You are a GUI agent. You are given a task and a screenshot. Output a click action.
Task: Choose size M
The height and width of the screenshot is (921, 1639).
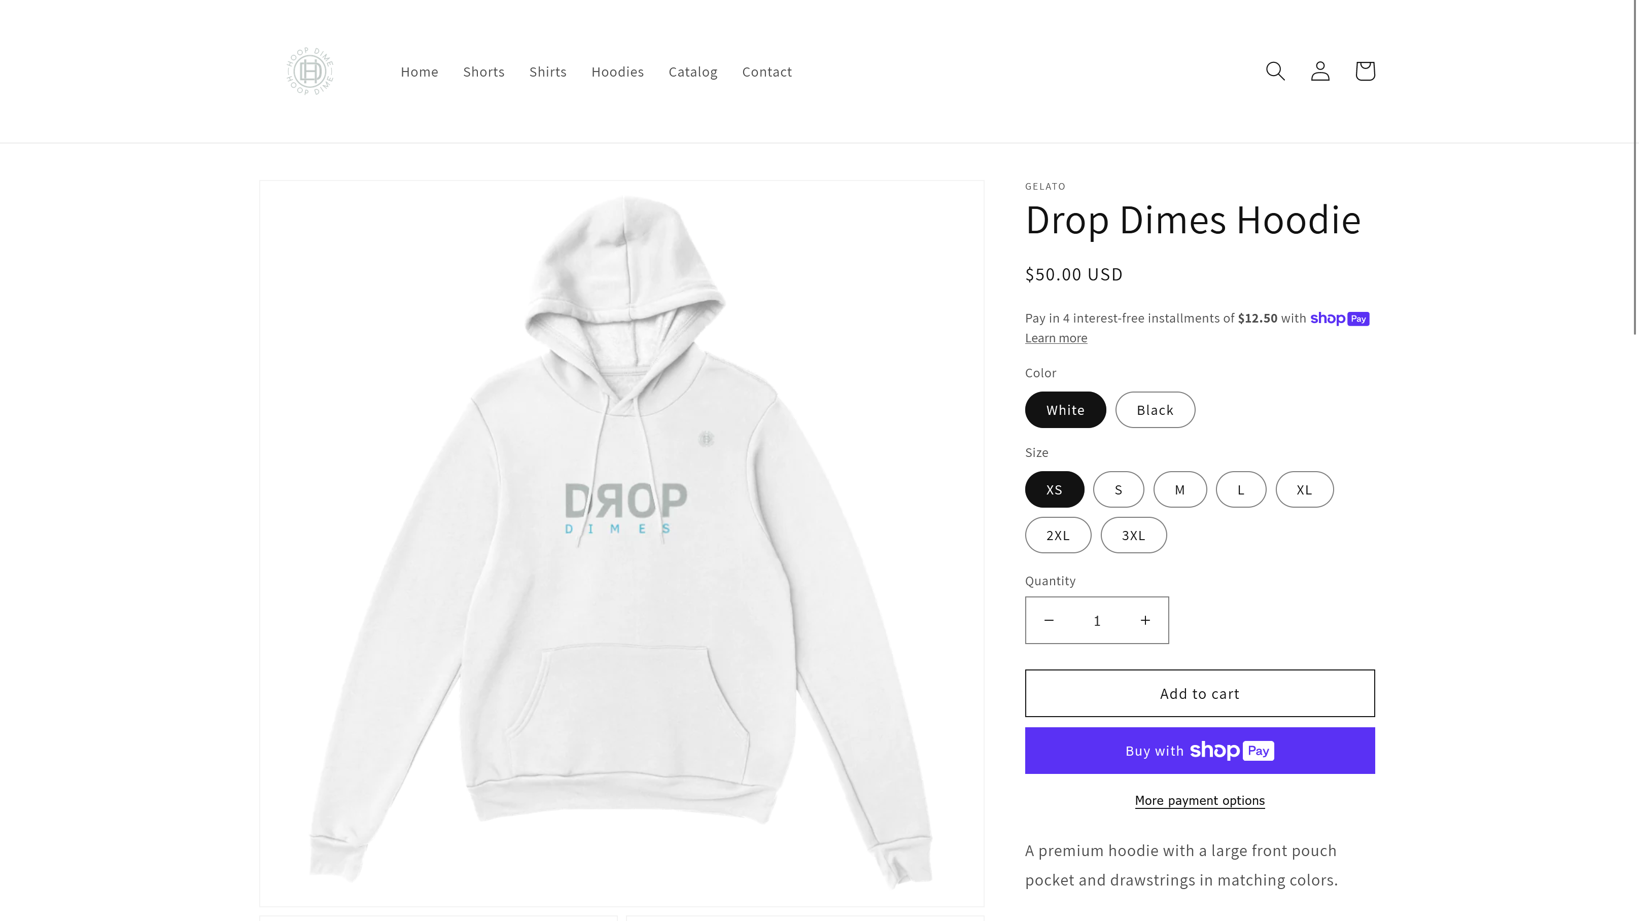(x=1179, y=489)
